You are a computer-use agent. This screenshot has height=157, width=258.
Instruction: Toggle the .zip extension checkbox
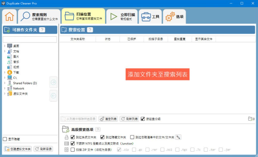point(119,150)
